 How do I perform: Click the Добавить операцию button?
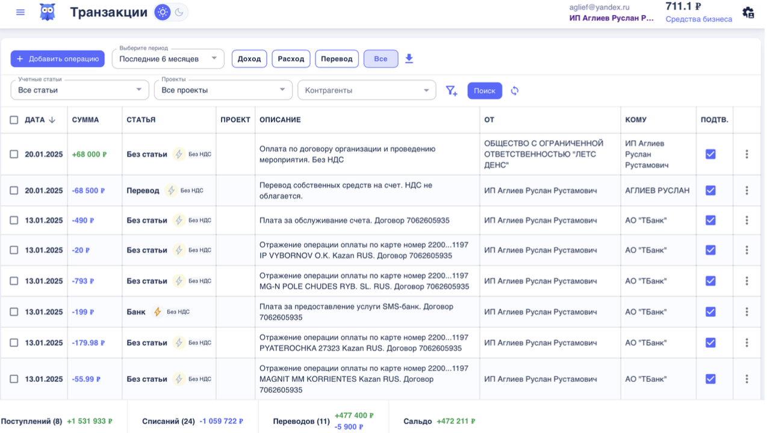[58, 59]
